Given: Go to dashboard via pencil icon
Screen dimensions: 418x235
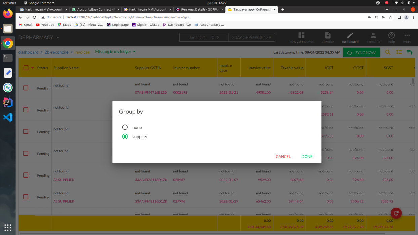Looking at the screenshot, I should (350, 38).
